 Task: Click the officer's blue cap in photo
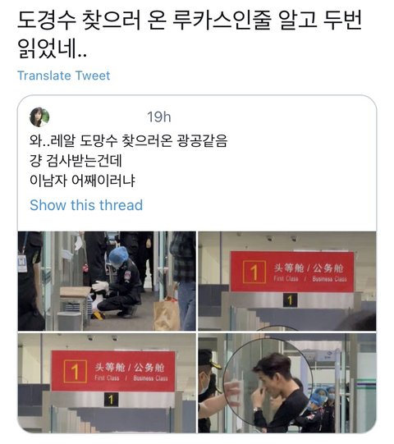coord(118,255)
